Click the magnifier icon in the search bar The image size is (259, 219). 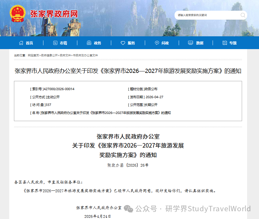(x=243, y=15)
